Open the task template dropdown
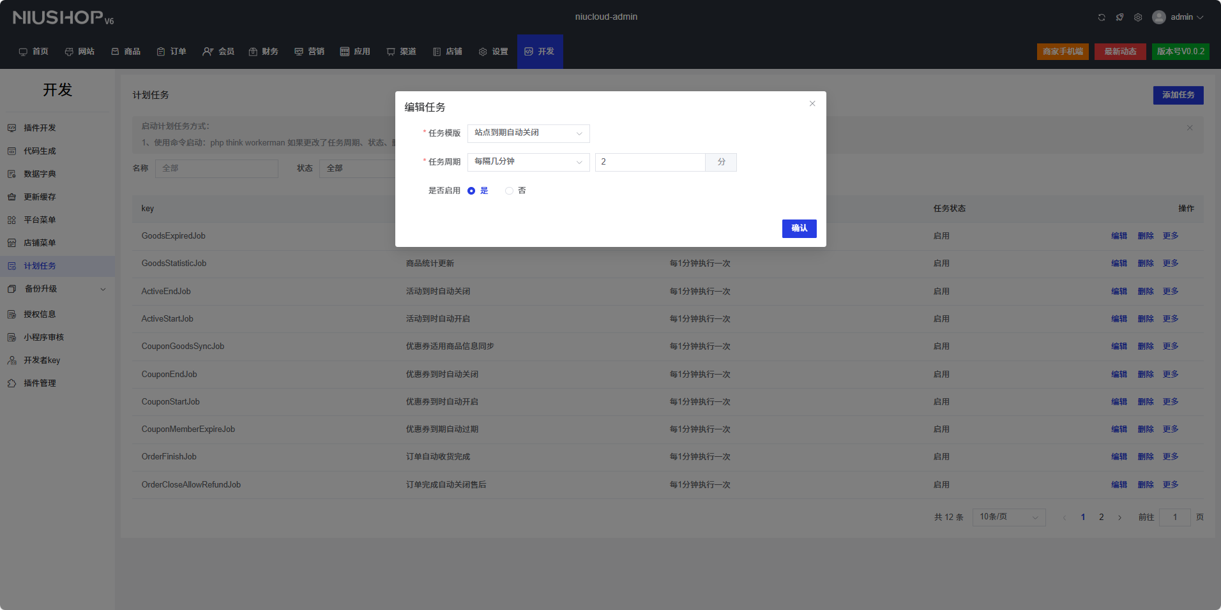This screenshot has width=1221, height=610. [528, 133]
